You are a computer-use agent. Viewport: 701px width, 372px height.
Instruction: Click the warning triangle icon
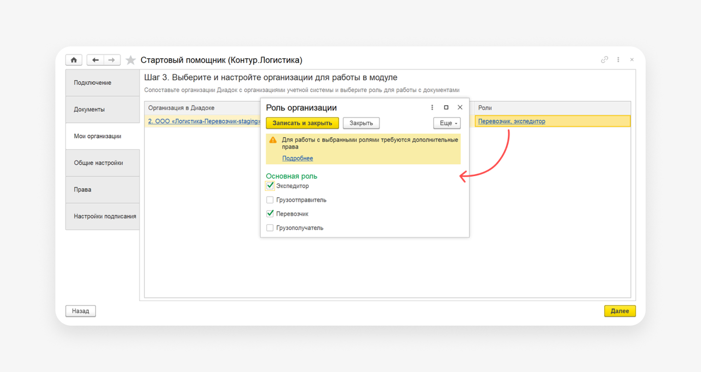[x=273, y=140]
